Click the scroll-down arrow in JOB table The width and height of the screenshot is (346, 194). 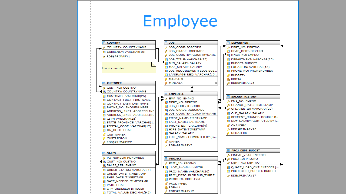tap(216, 83)
